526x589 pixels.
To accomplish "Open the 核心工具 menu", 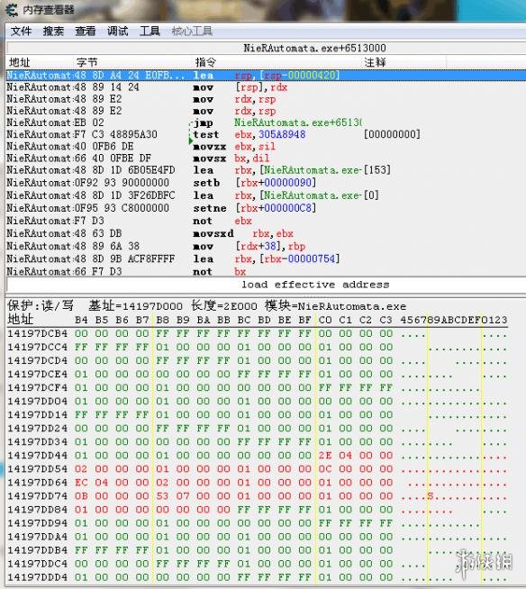I will click(x=192, y=32).
